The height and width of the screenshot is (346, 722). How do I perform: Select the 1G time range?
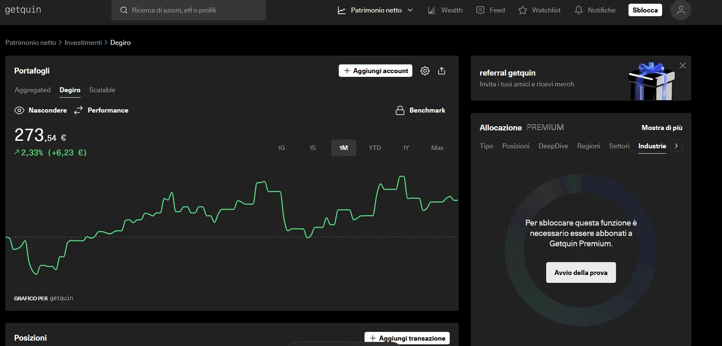pyautogui.click(x=281, y=148)
